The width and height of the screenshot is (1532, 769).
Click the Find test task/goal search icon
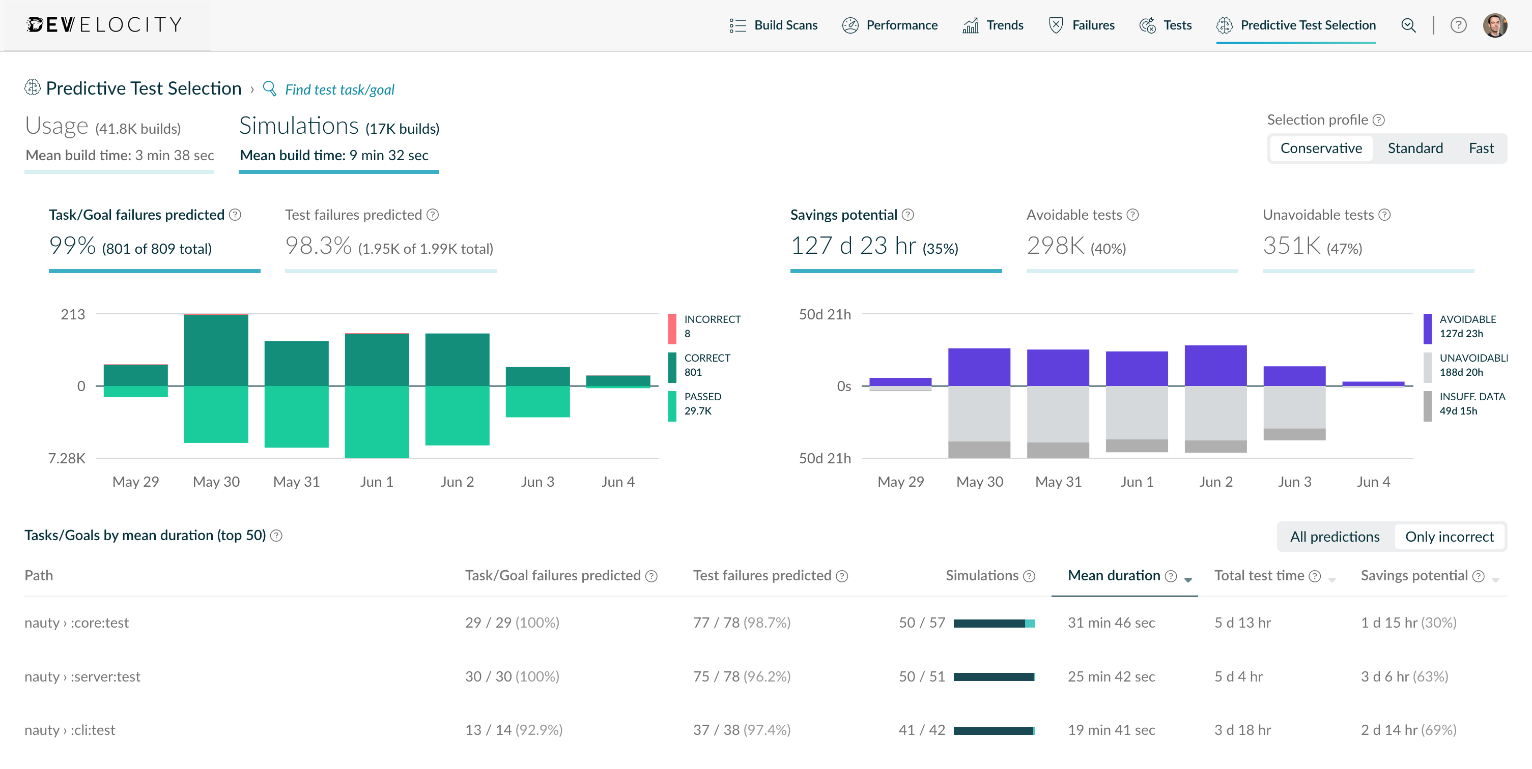click(x=268, y=88)
